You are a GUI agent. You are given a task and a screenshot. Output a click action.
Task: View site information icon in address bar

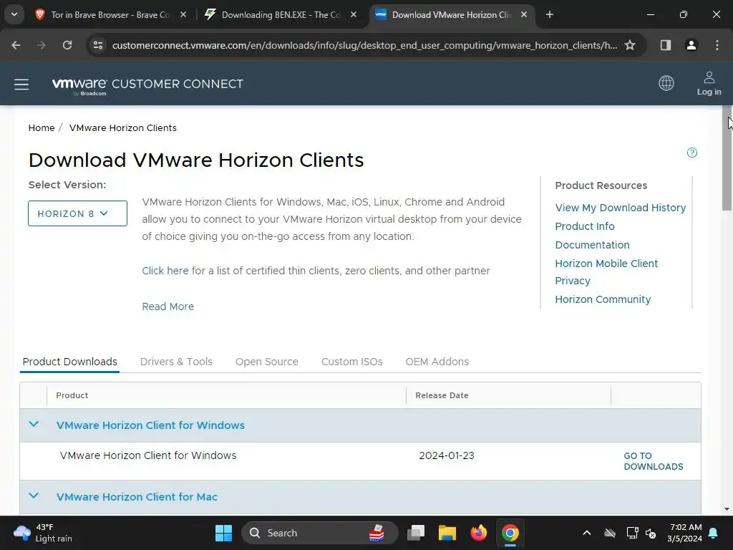tap(98, 45)
